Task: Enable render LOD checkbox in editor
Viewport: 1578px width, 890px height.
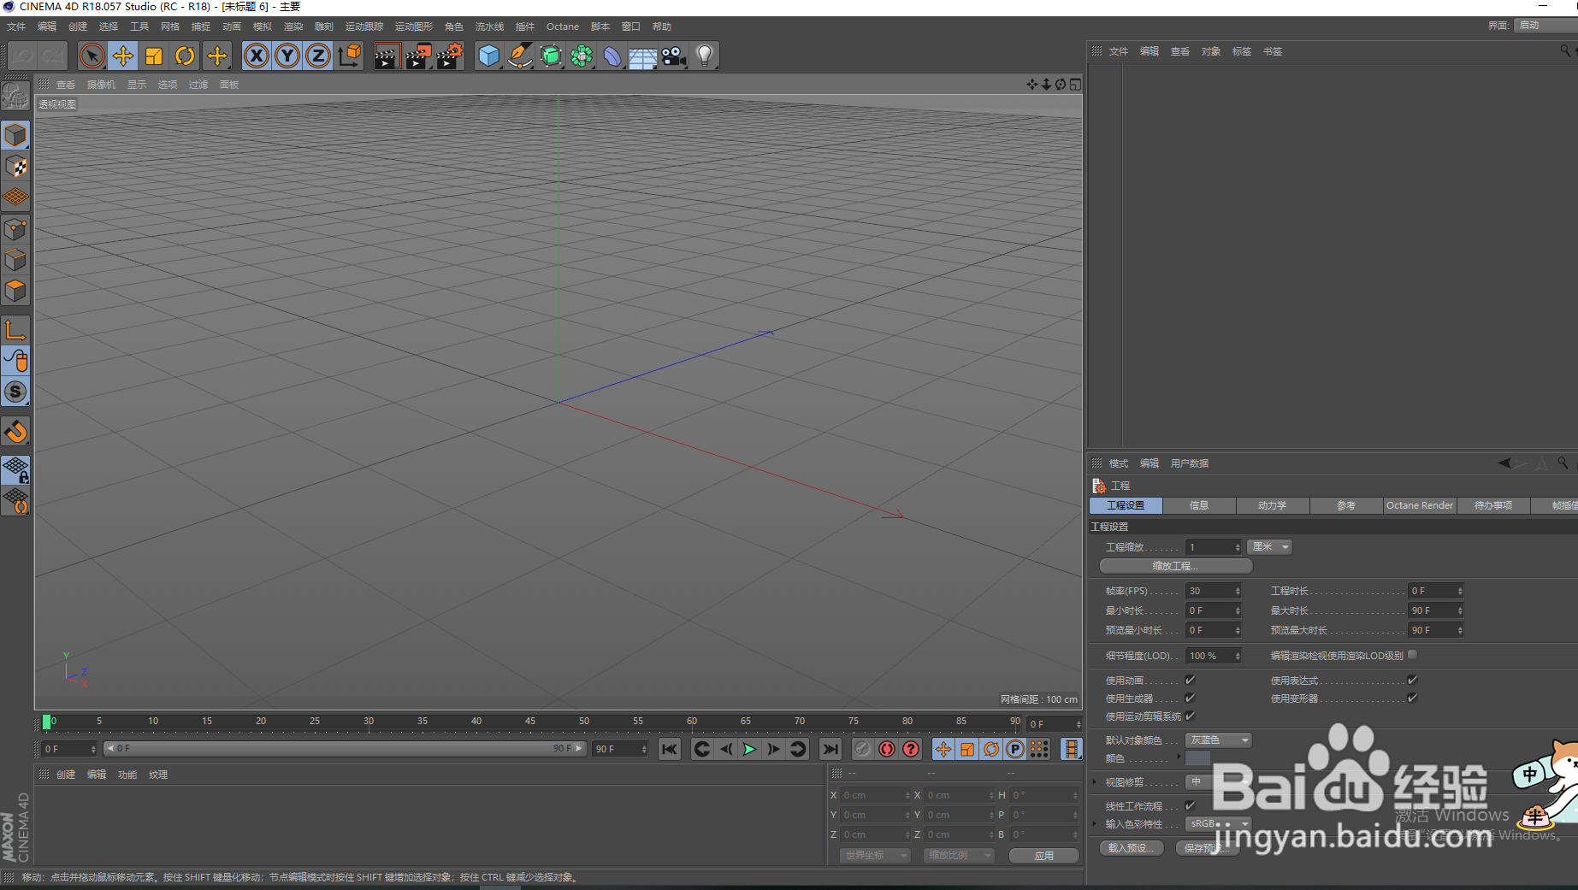Action: (x=1412, y=655)
